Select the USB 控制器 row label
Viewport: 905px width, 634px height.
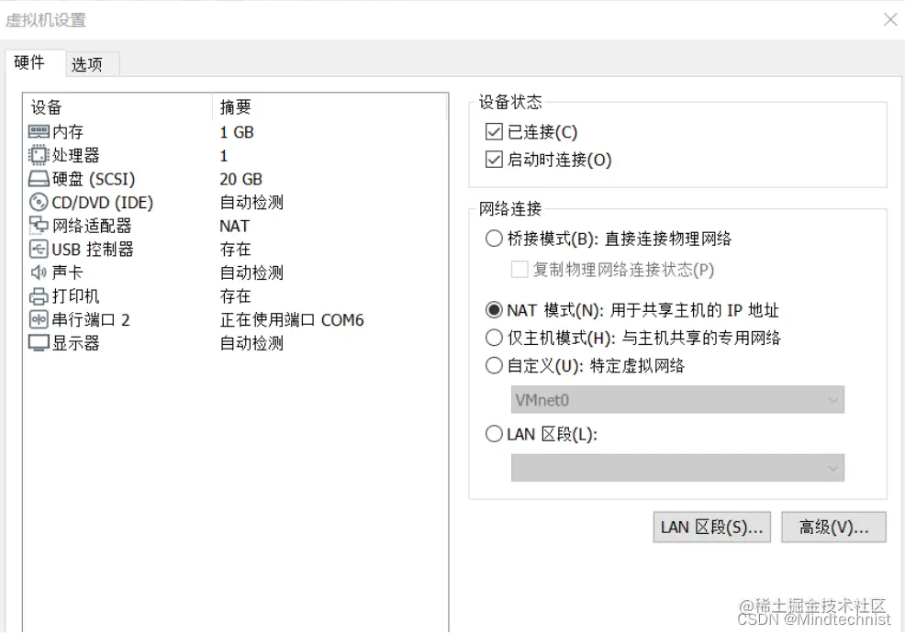click(x=93, y=250)
